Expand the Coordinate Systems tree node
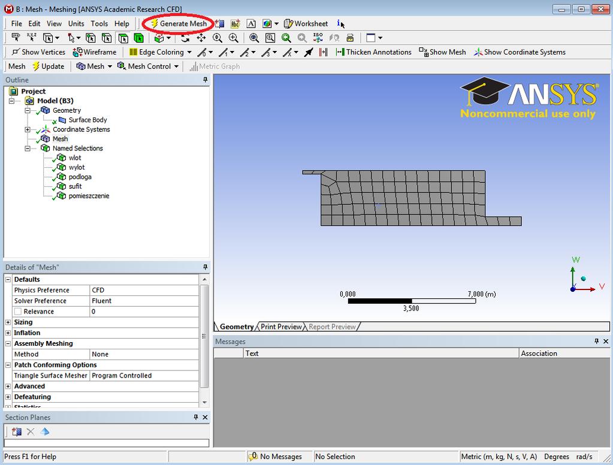The image size is (613, 465). pos(28,129)
